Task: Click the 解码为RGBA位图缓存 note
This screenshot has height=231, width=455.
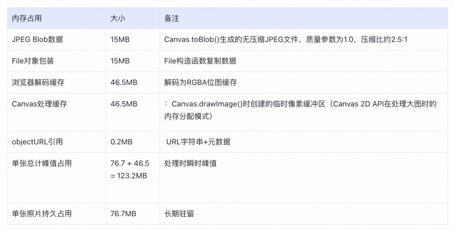Action: (x=201, y=82)
